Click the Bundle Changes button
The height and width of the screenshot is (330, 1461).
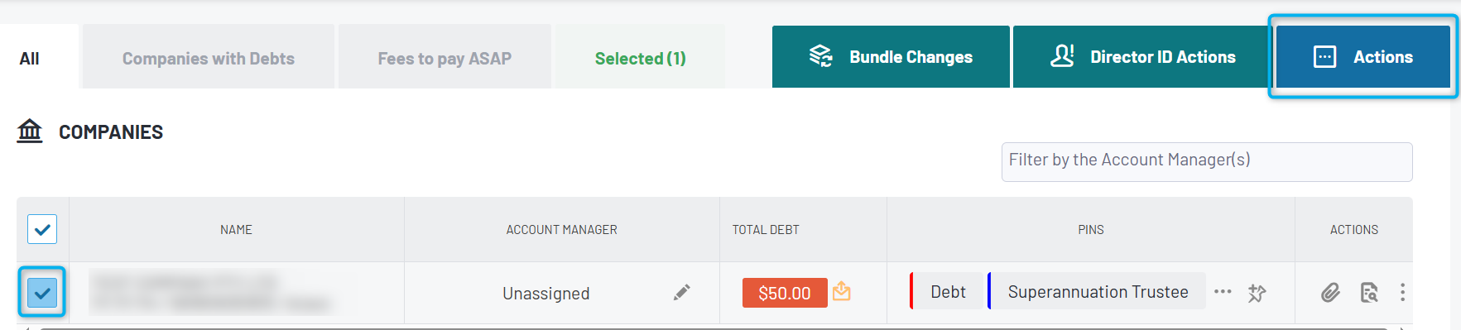point(891,57)
